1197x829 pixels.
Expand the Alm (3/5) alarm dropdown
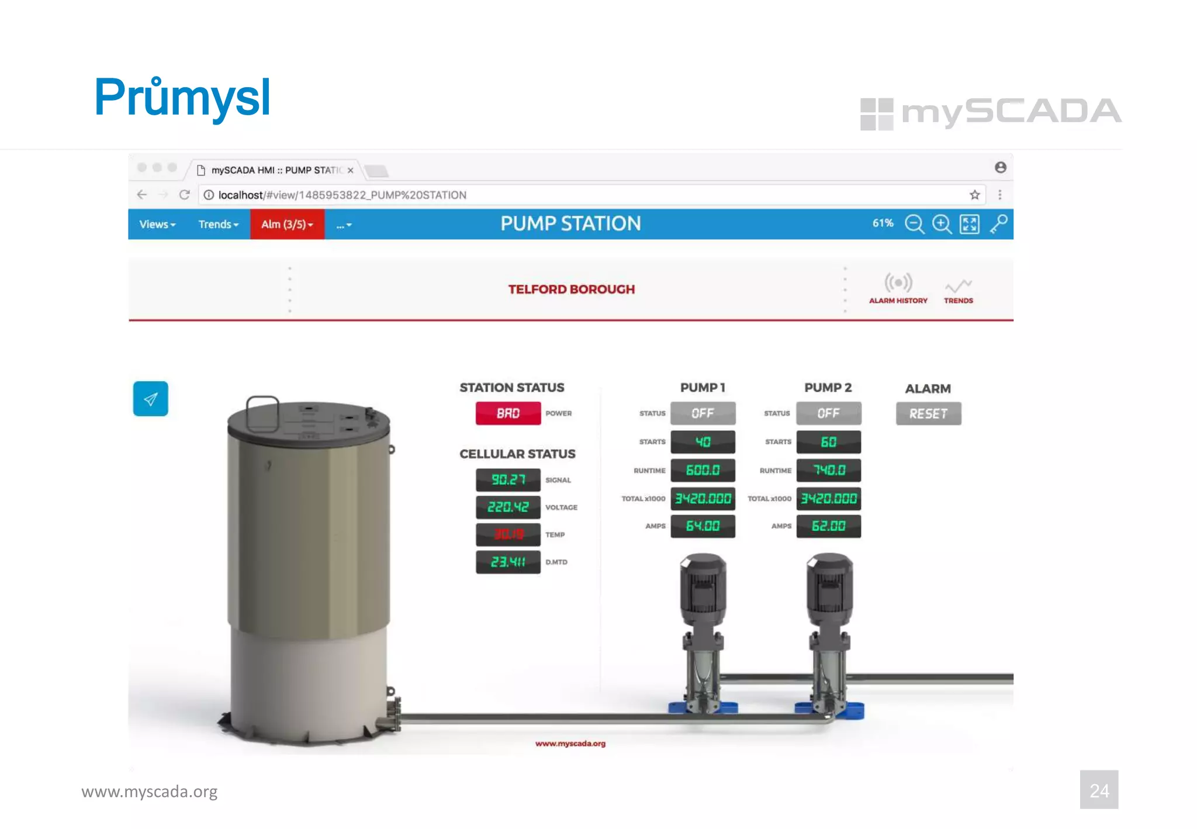[x=287, y=224]
